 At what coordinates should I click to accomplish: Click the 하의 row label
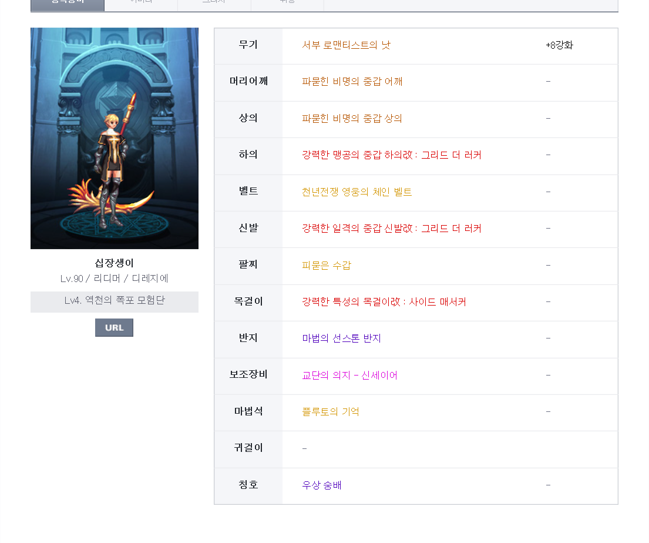tap(248, 155)
